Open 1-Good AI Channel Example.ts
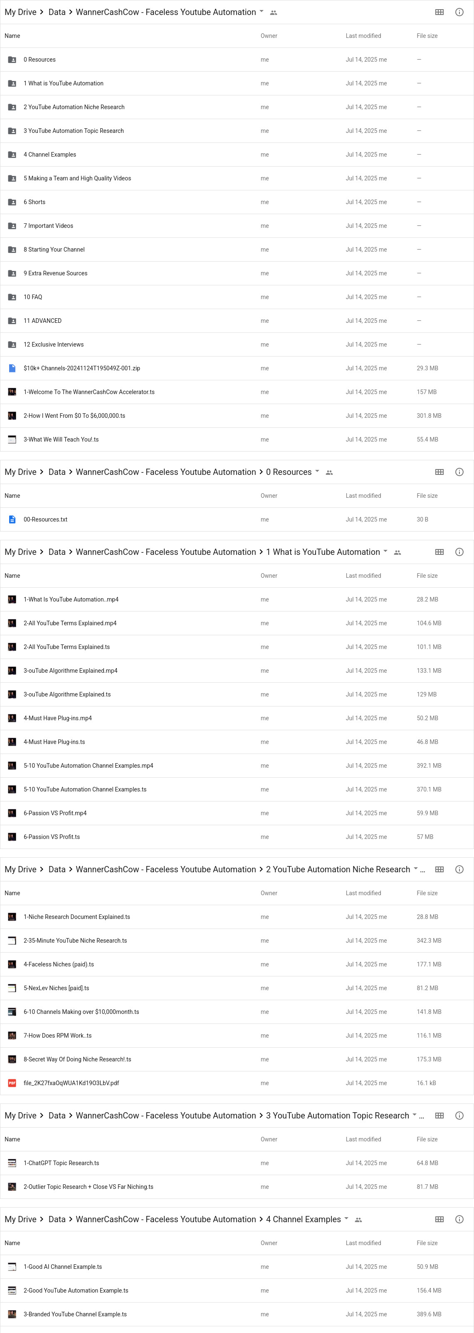 pos(62,1267)
